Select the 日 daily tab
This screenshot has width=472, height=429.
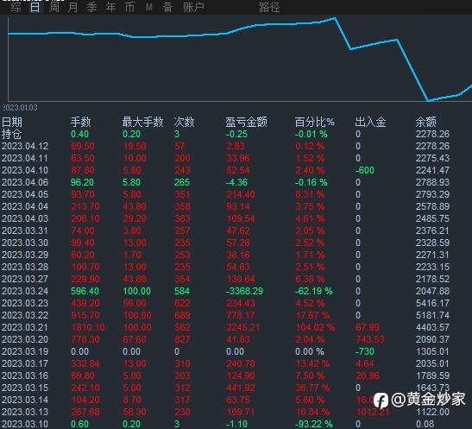click(x=35, y=7)
